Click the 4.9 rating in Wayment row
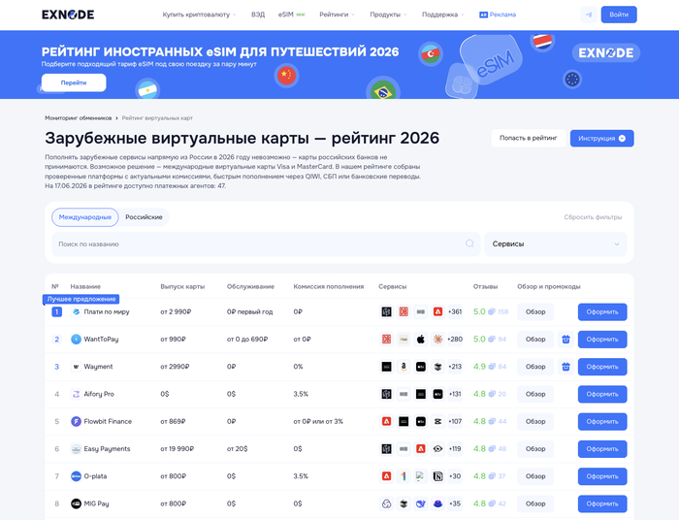The width and height of the screenshot is (679, 520). pyautogui.click(x=479, y=367)
